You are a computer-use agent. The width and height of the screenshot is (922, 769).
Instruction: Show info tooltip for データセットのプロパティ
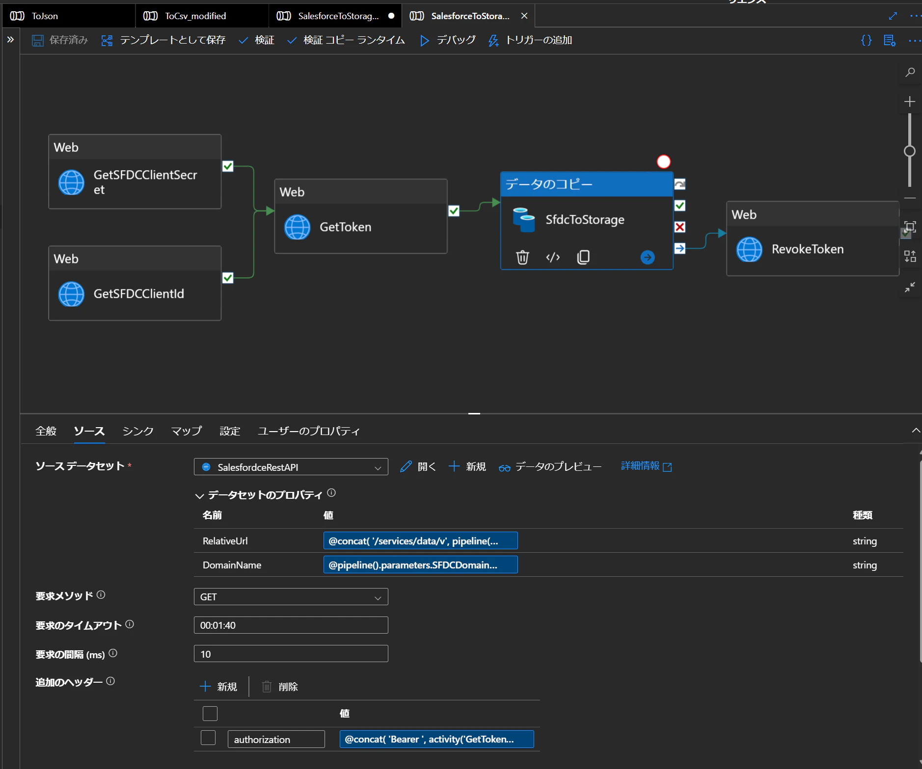click(331, 493)
